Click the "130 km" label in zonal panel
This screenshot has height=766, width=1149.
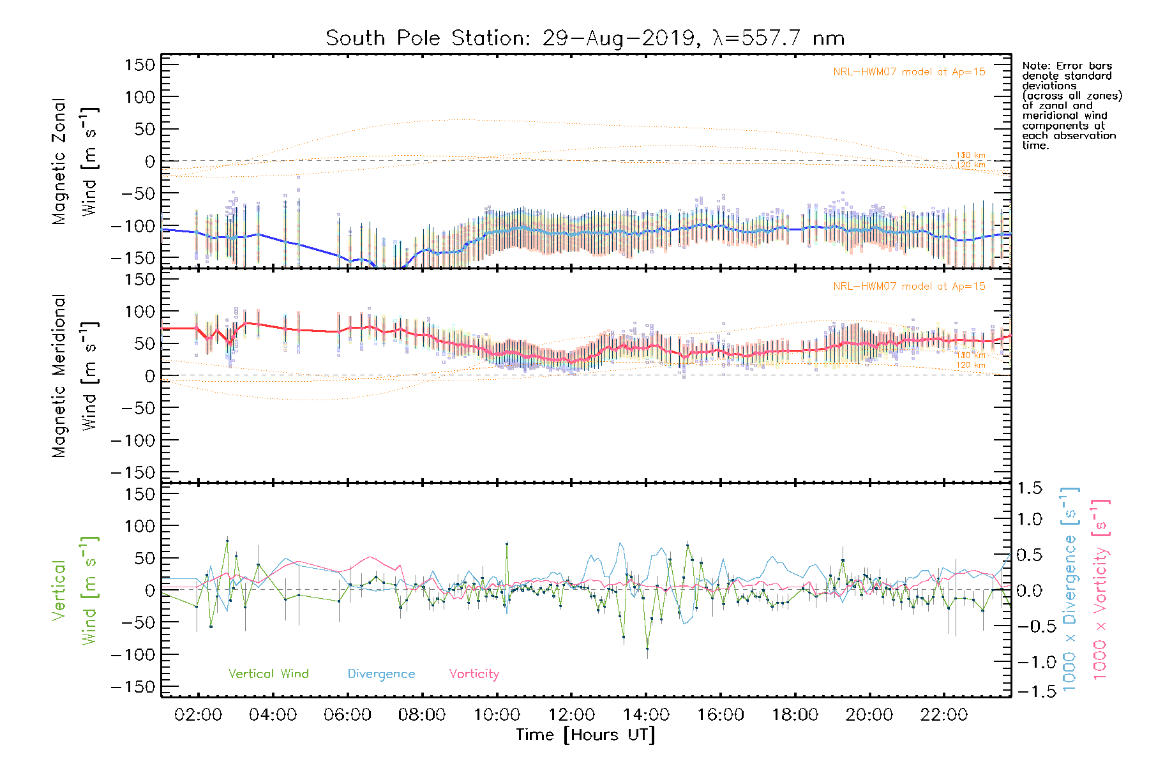coord(970,155)
